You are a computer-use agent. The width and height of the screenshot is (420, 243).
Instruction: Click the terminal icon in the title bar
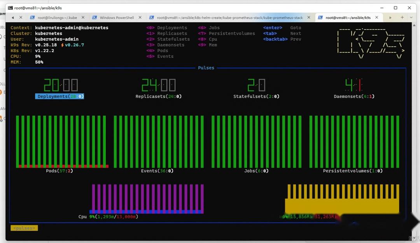[x=10, y=8]
